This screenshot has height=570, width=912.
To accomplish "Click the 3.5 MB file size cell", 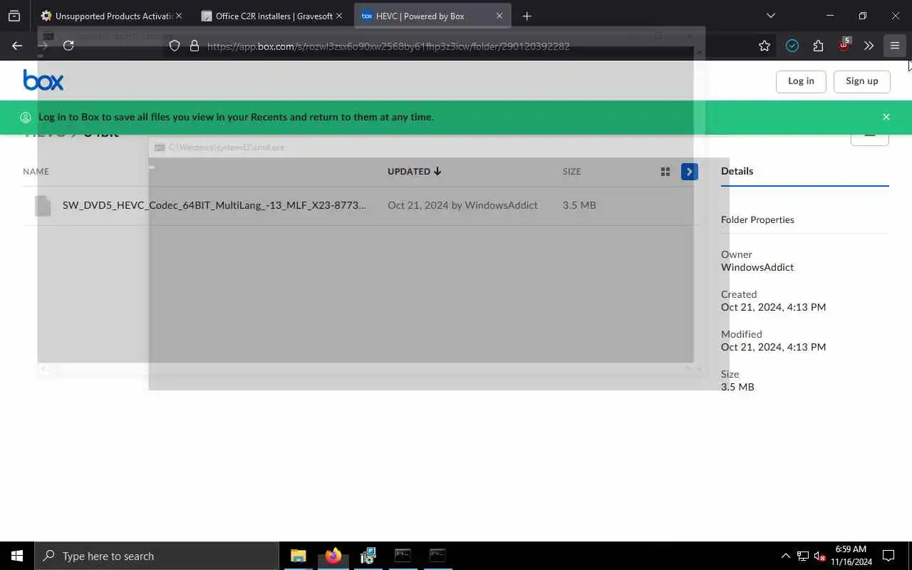I will (579, 205).
